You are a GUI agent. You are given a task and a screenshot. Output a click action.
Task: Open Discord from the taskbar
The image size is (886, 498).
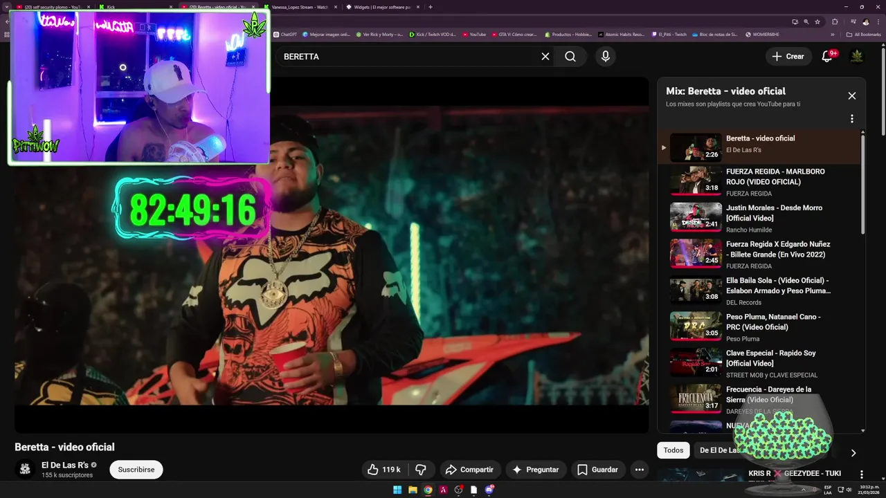click(x=489, y=490)
